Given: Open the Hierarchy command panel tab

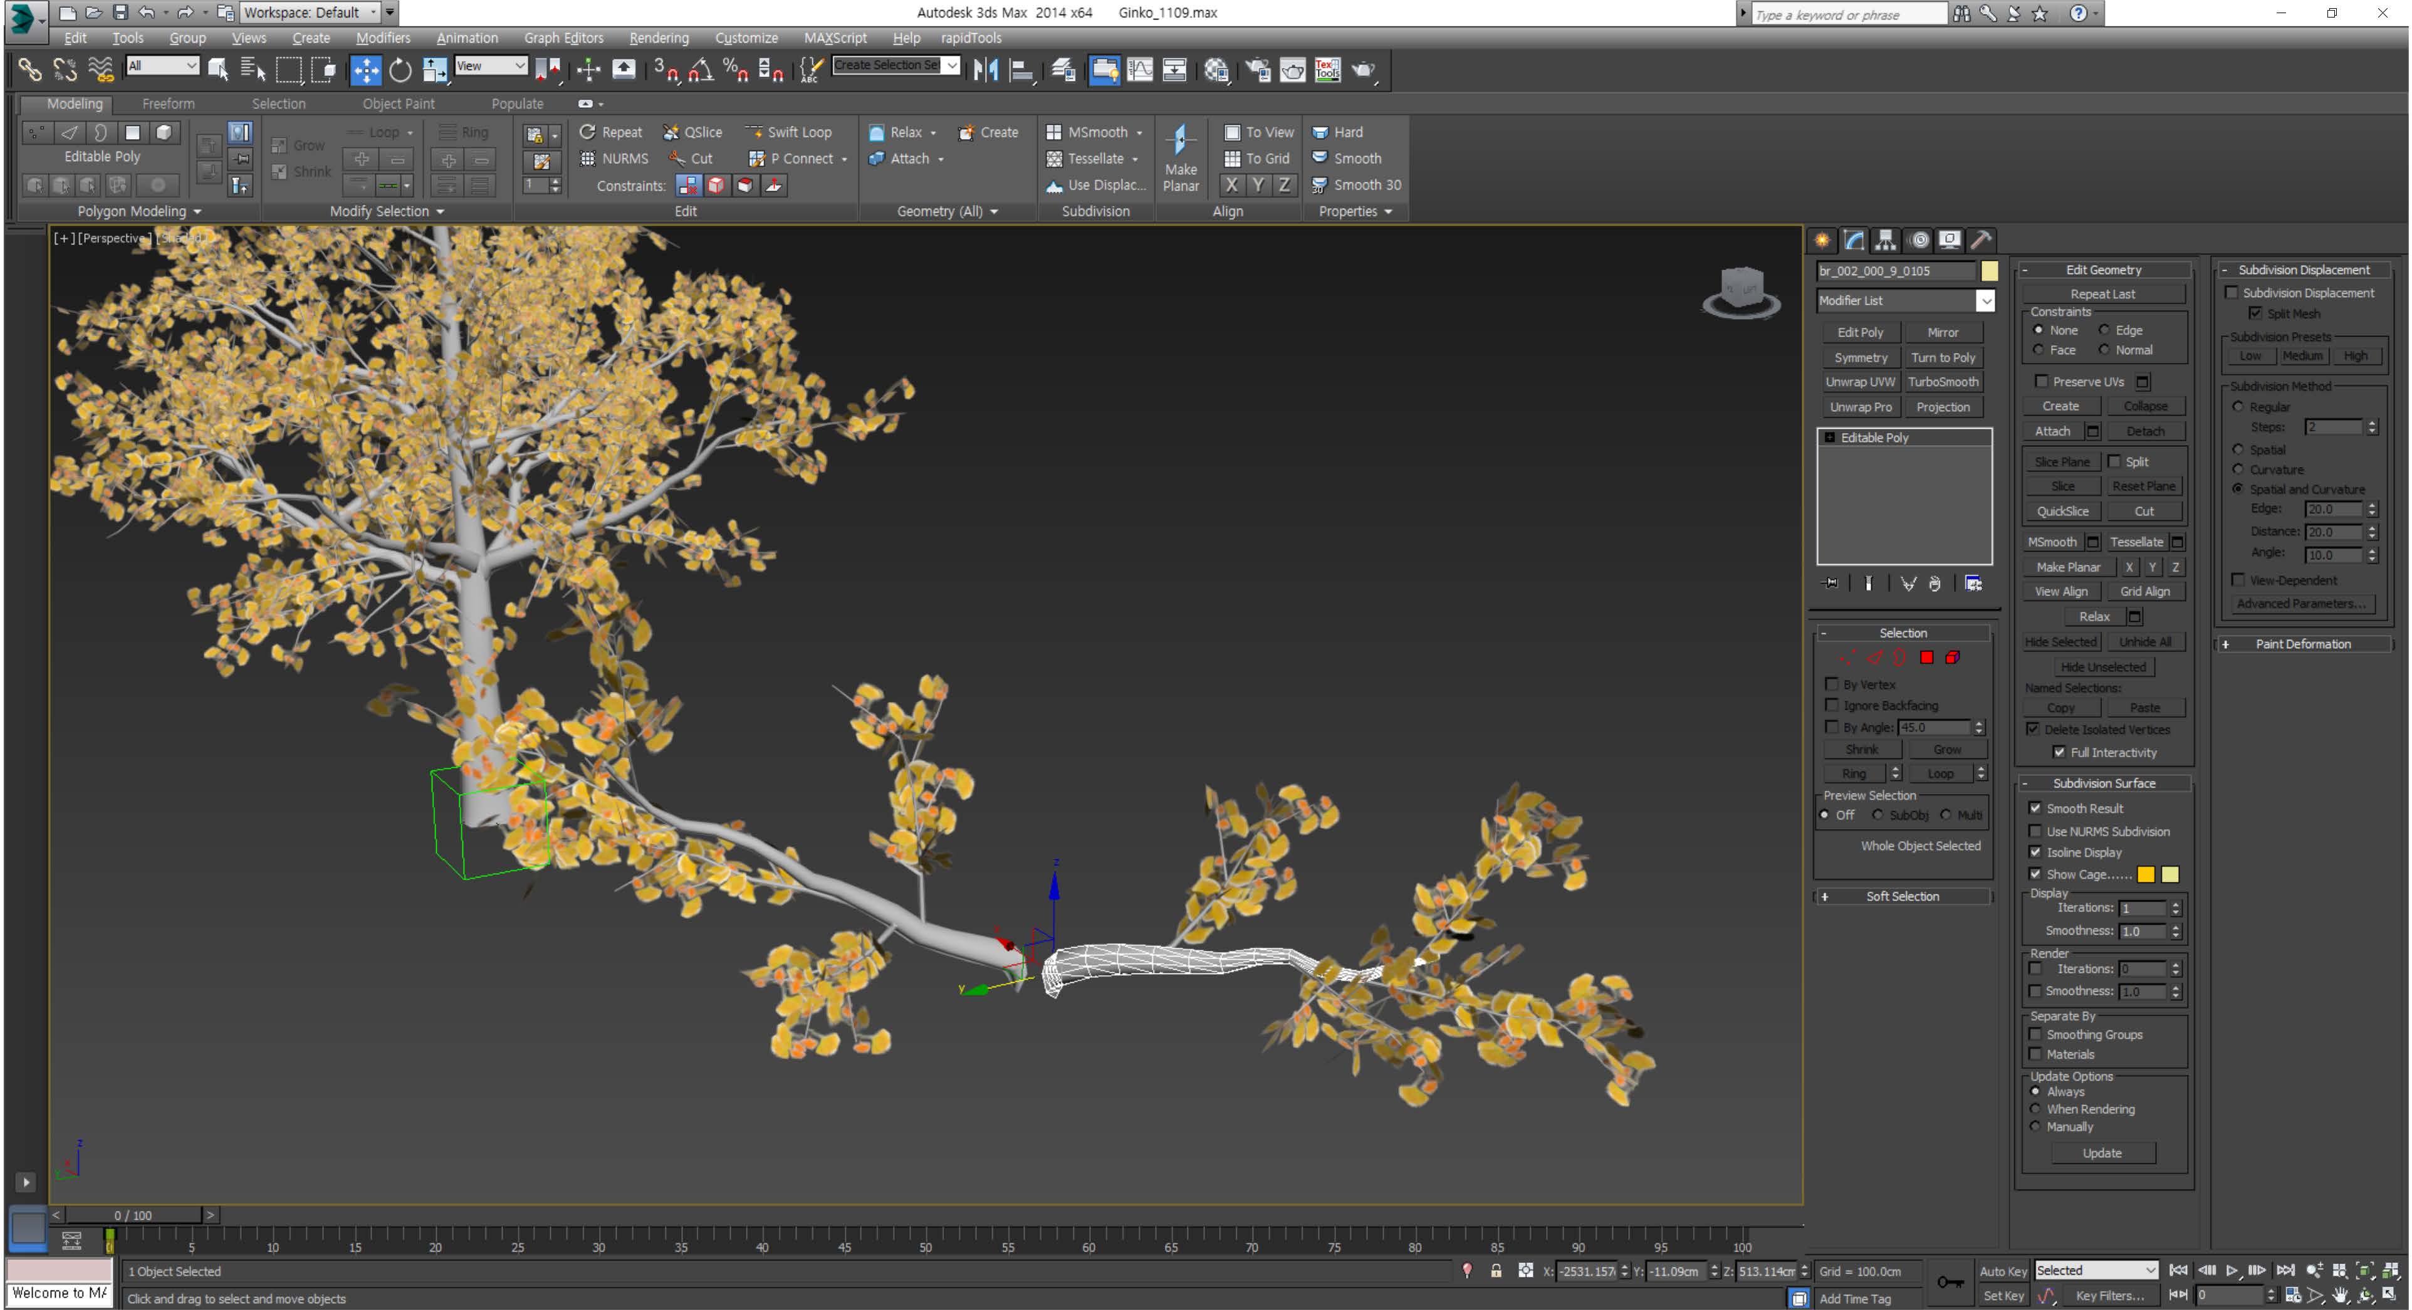Looking at the screenshot, I should [1885, 239].
